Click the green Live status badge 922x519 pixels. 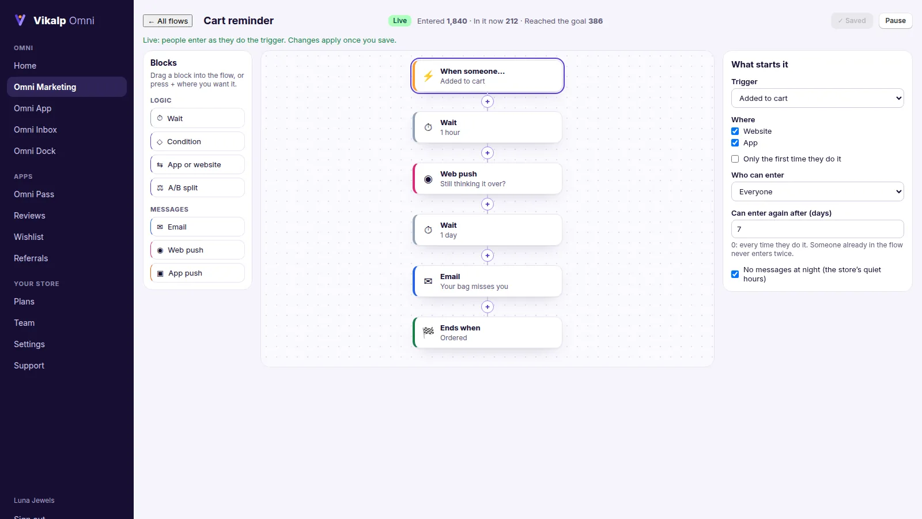(x=400, y=21)
